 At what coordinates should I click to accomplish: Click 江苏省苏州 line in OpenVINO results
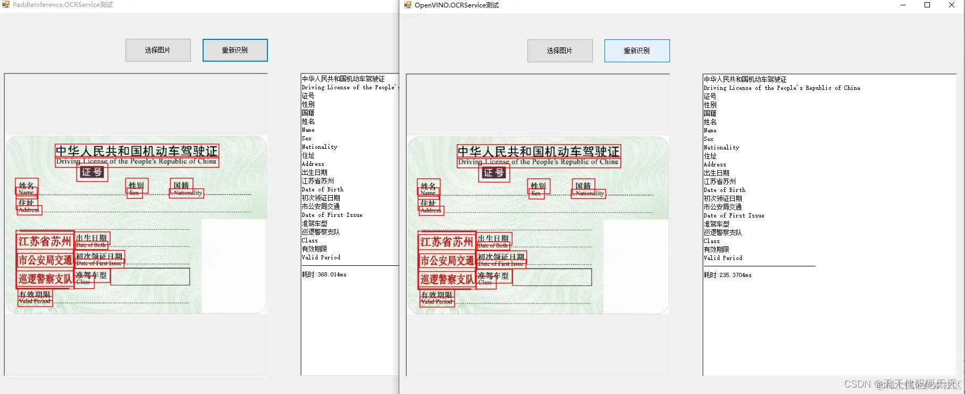[719, 181]
